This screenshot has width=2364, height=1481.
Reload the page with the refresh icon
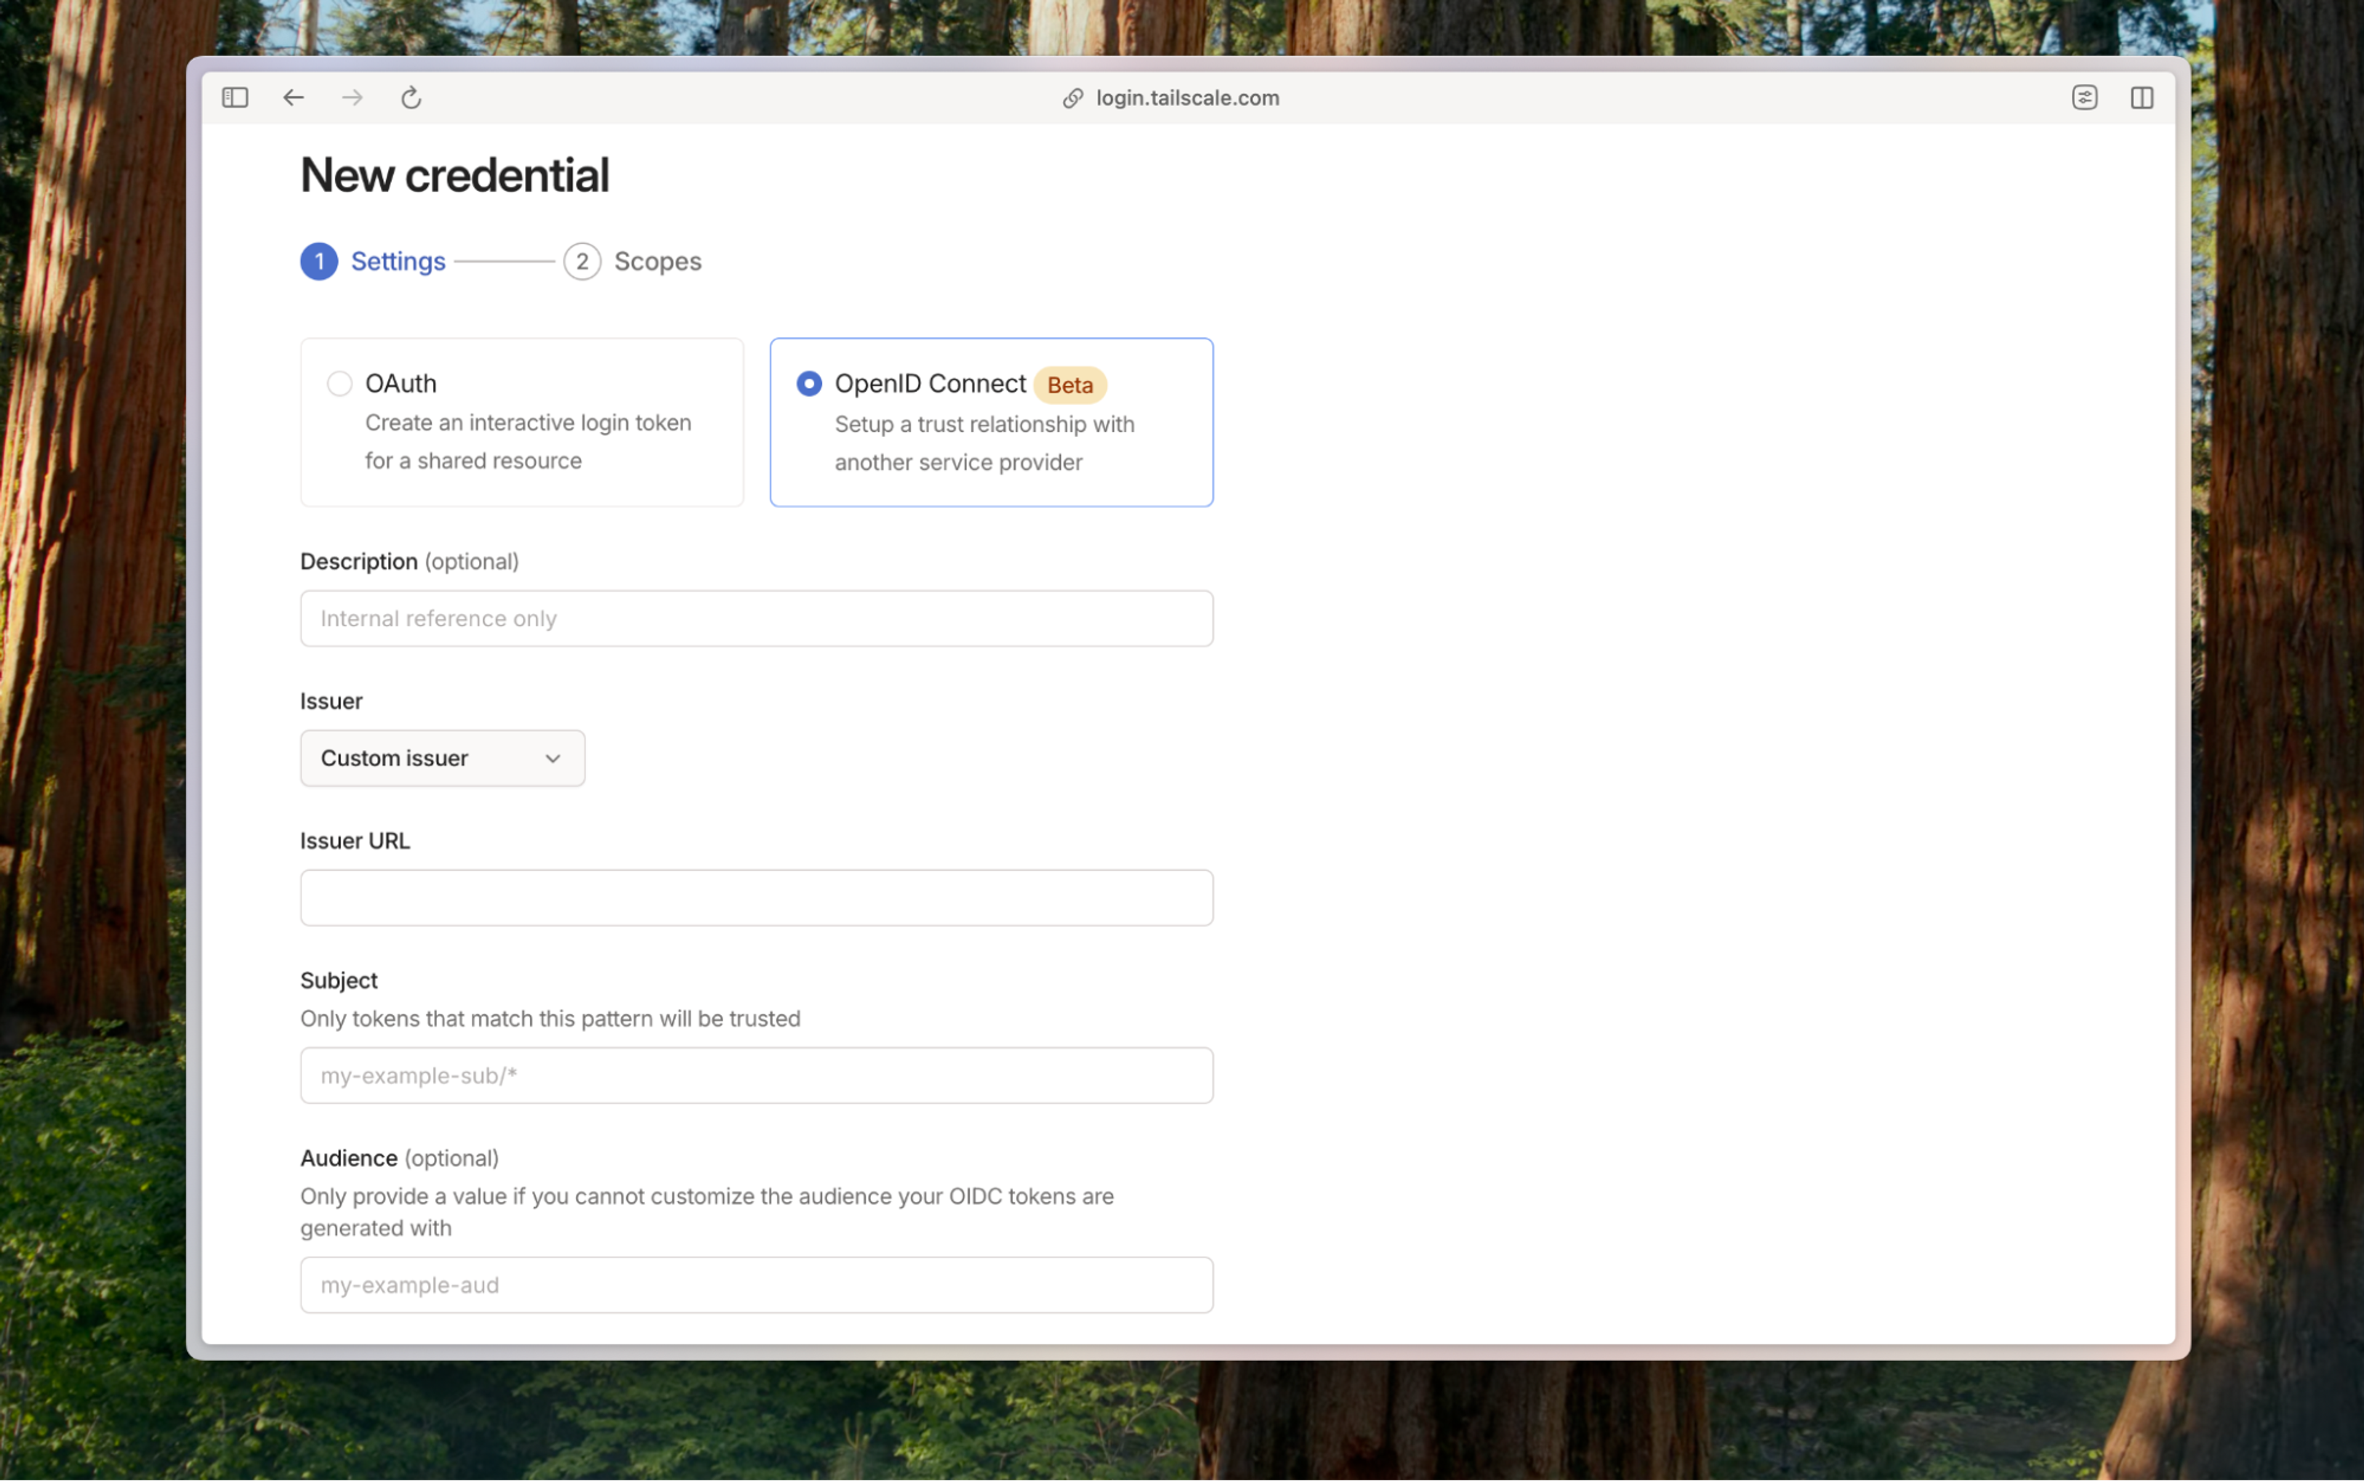pyautogui.click(x=411, y=97)
